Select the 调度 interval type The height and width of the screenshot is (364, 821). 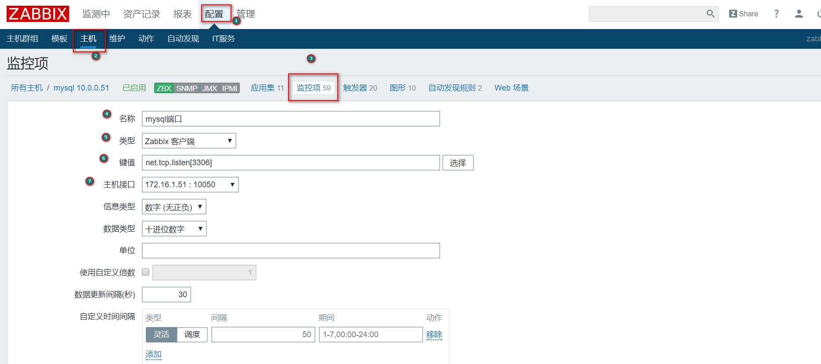pos(192,335)
